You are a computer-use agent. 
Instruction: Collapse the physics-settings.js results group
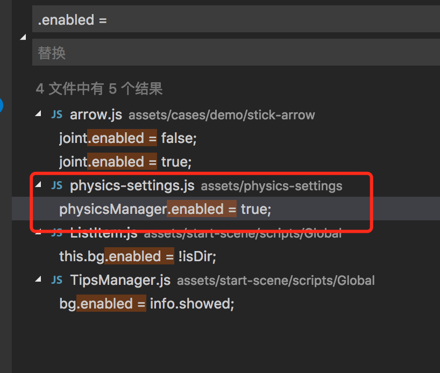click(38, 186)
